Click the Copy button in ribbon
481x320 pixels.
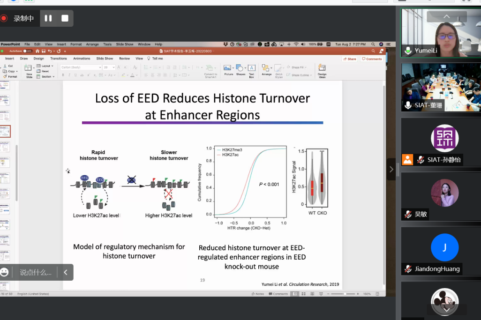[x=10, y=71]
